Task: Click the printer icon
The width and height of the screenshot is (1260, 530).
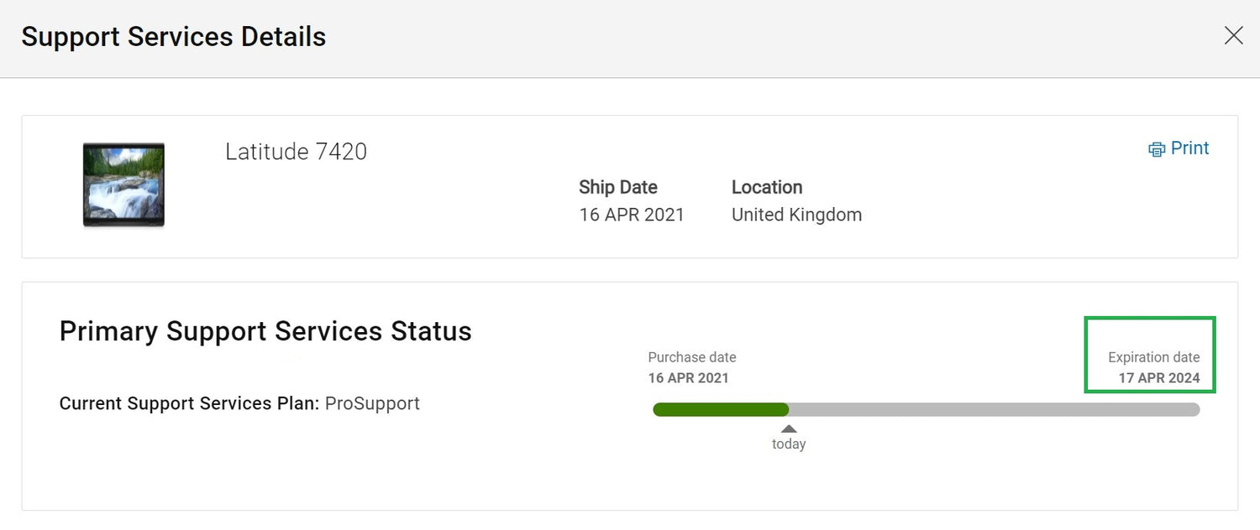Action: [1157, 149]
